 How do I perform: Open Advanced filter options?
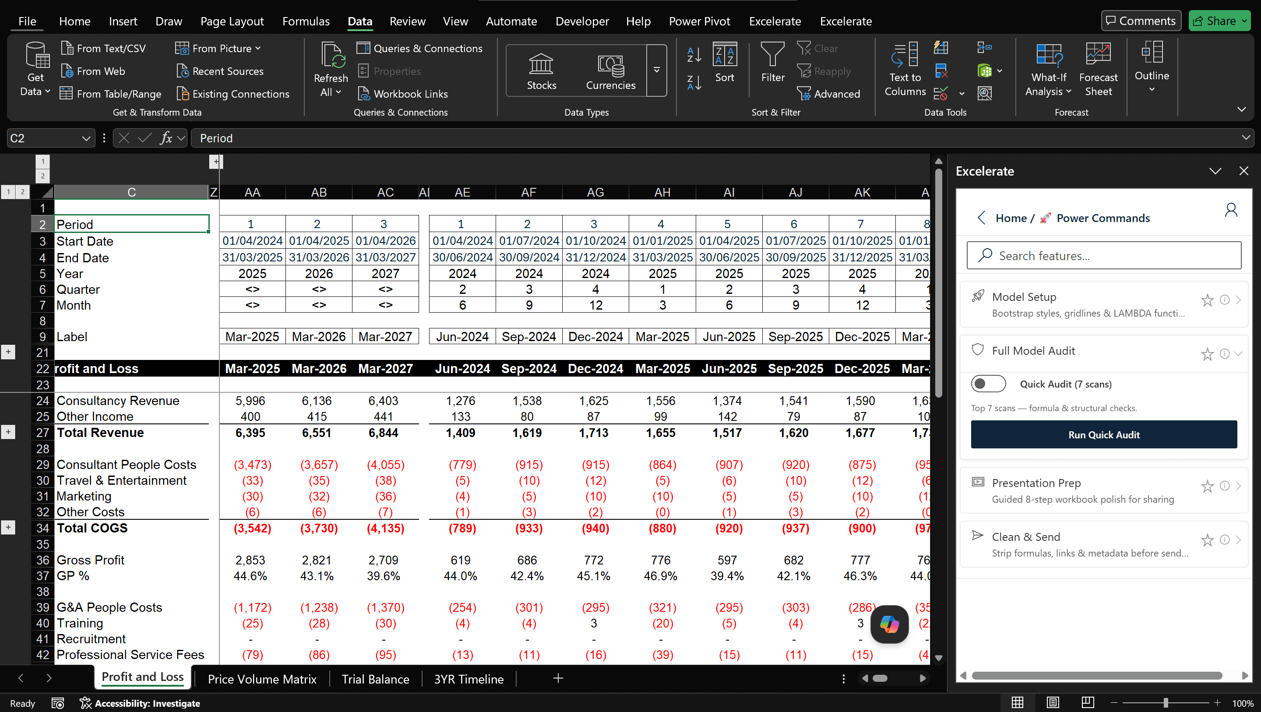pos(828,94)
